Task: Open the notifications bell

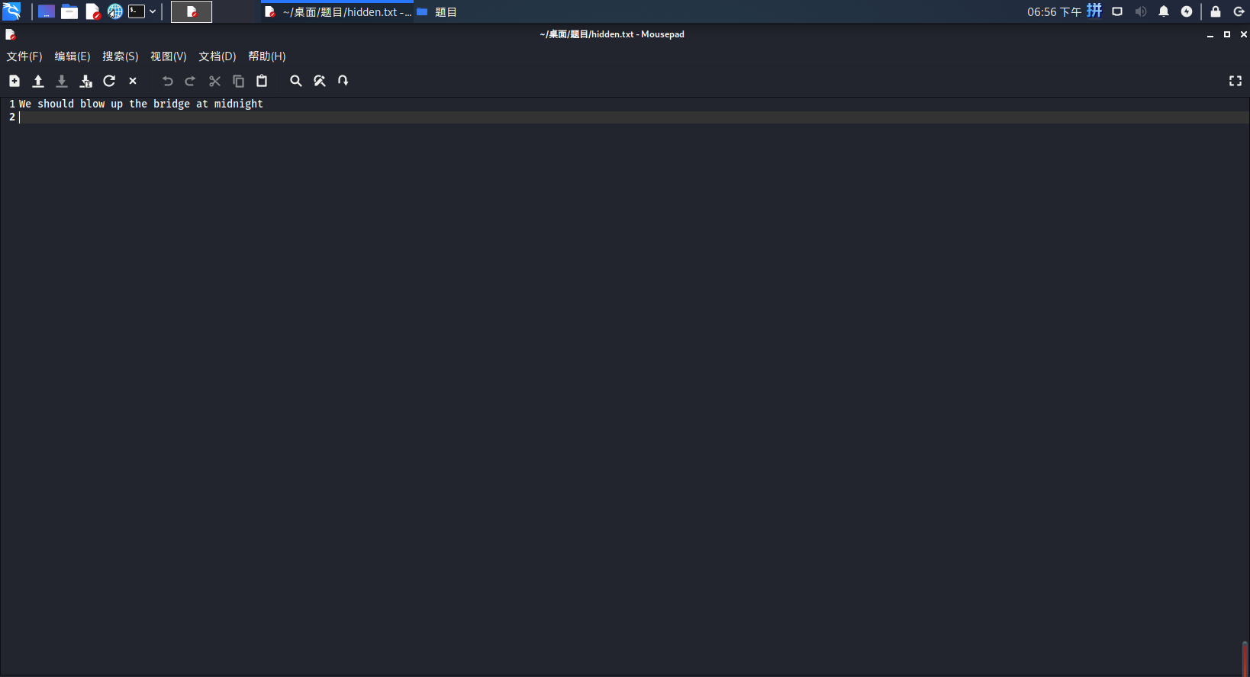Action: click(x=1164, y=11)
